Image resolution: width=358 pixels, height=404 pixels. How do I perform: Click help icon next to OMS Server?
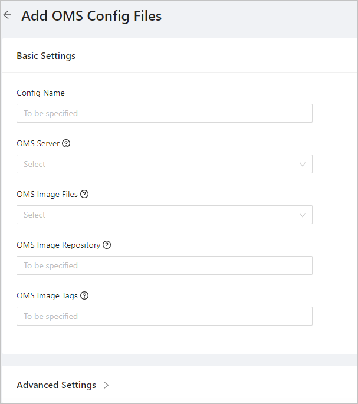click(66, 143)
